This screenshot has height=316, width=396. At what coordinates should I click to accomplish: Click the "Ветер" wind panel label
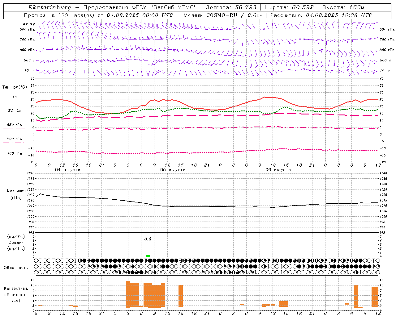click(28, 23)
